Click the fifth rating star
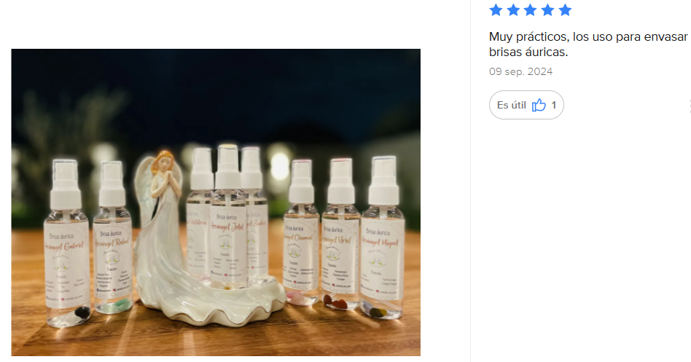Screen dimensions: 691x362 point(564,10)
